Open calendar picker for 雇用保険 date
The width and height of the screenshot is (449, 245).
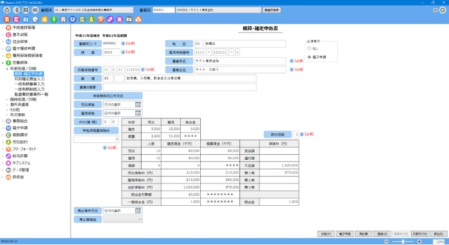(x=138, y=113)
